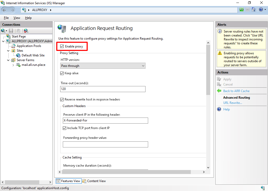Select Application Pools in the tree

click(29, 46)
